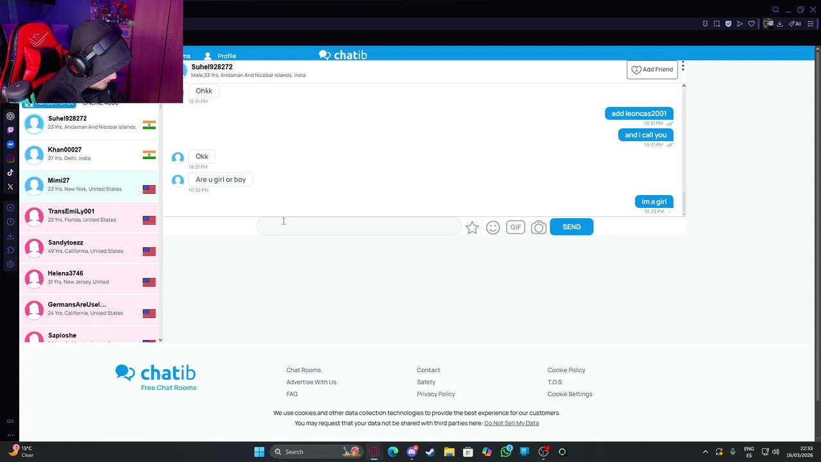Screen dimensions: 821x462
Task: Select user TransEmiLy001 in the list
Action: tap(90, 216)
